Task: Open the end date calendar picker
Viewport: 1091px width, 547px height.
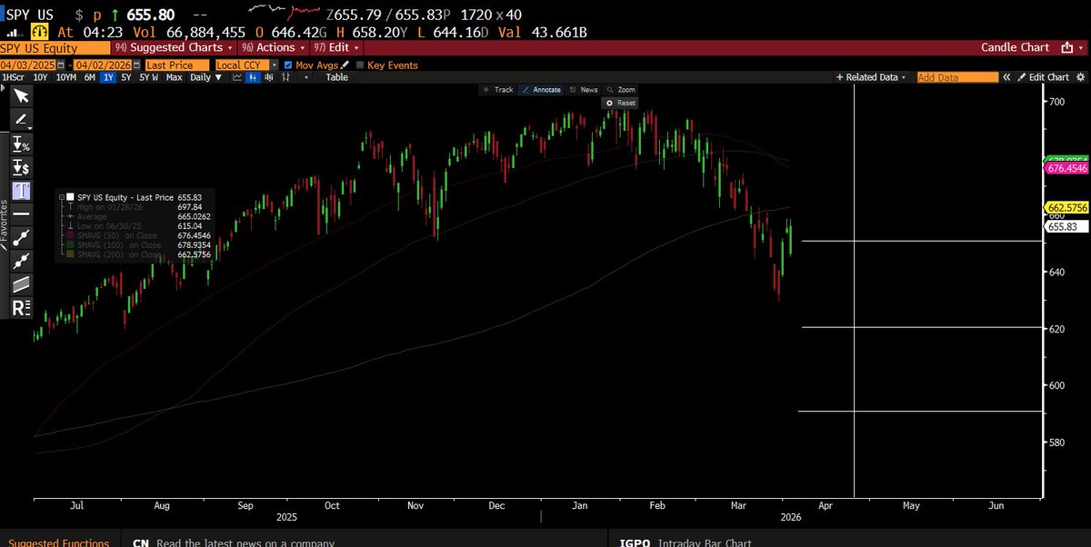Action: tap(137, 65)
